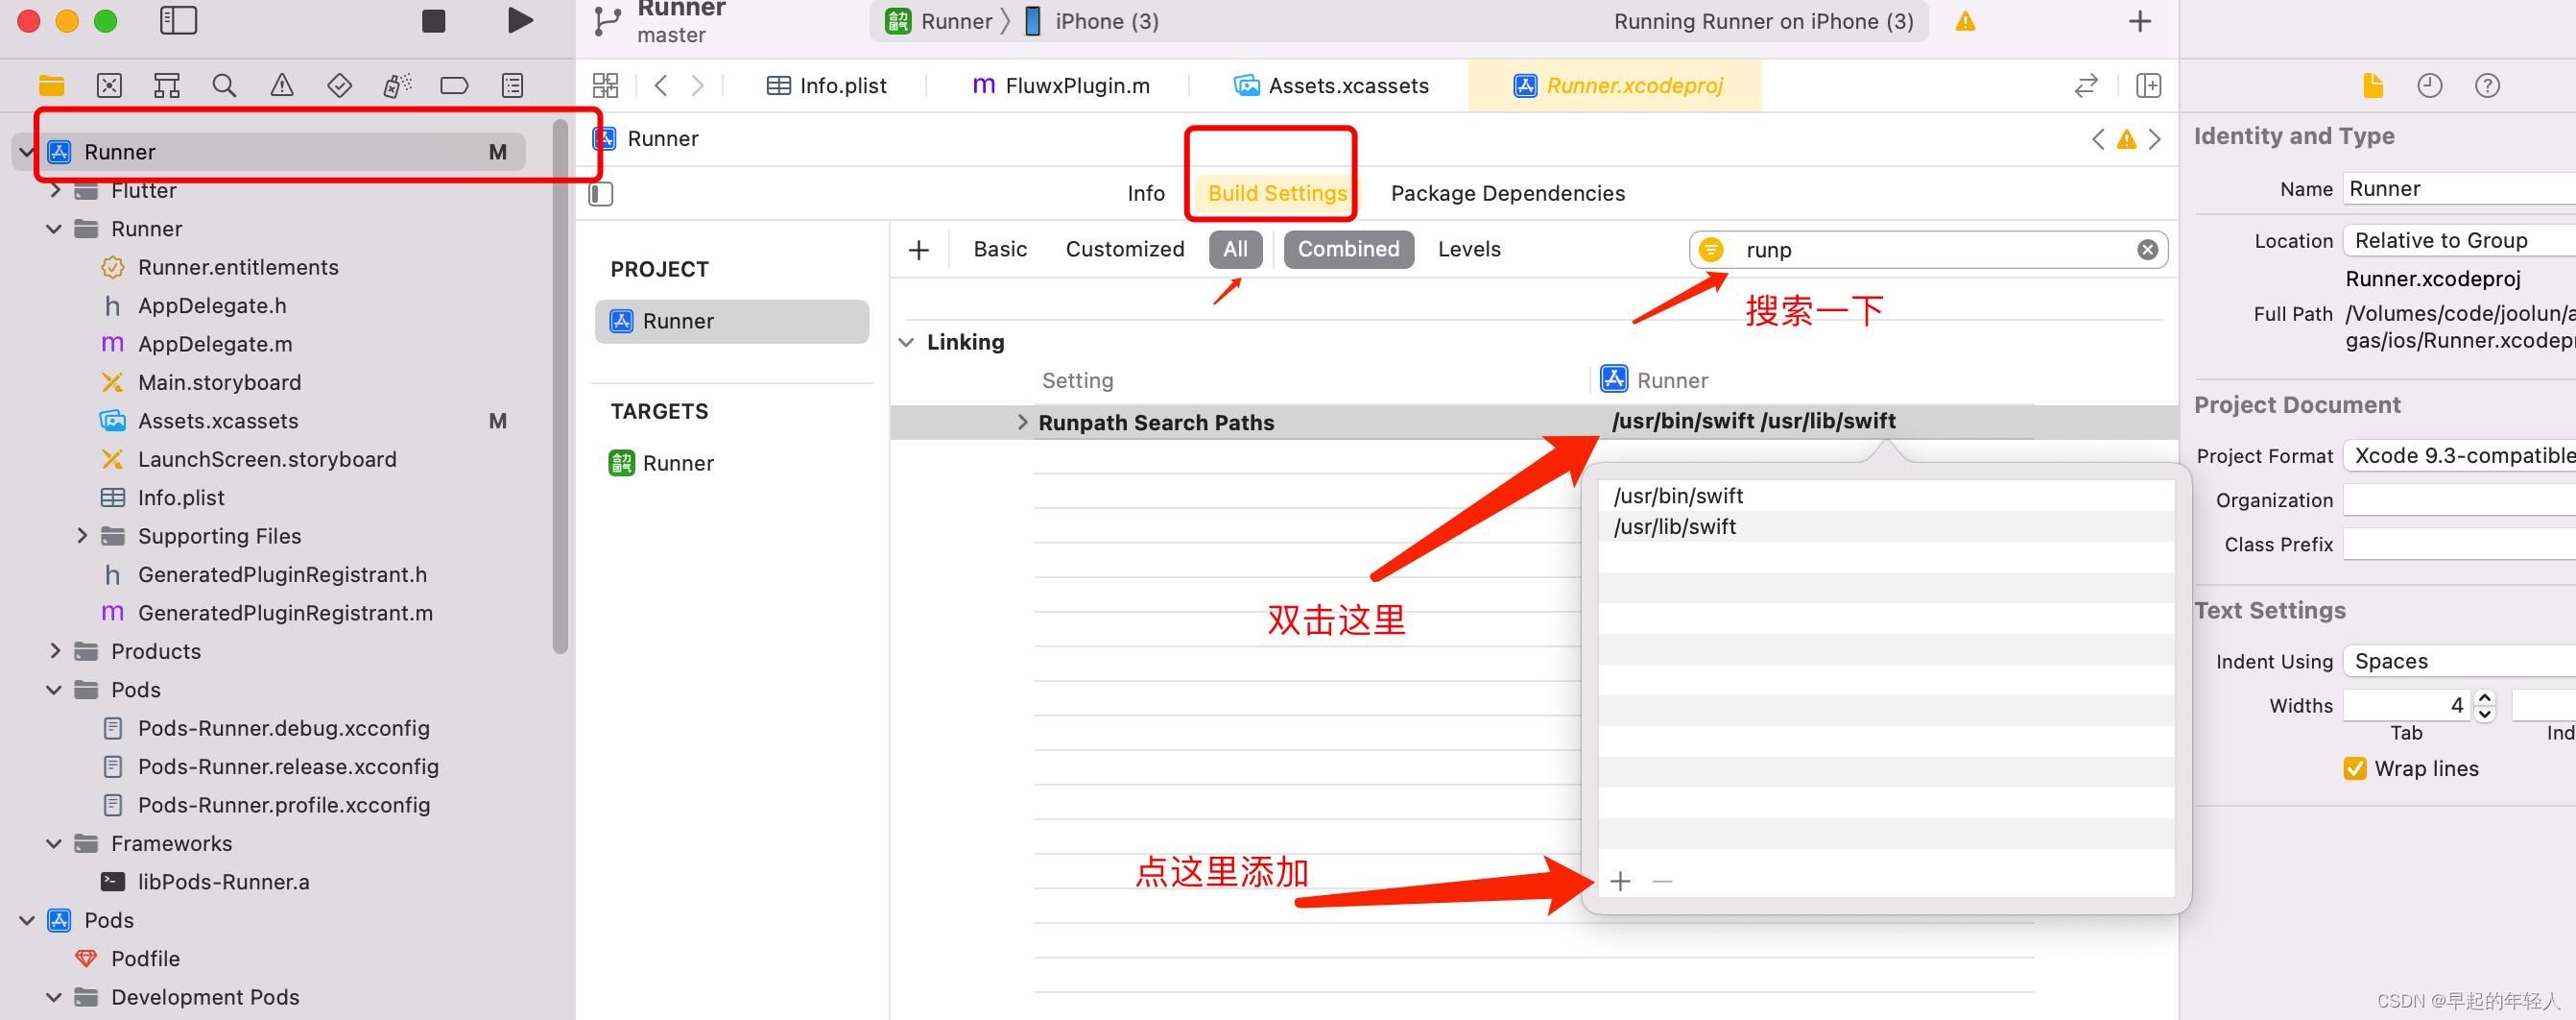Image resolution: width=2576 pixels, height=1020 pixels.
Task: Clear the runp search filter
Action: click(x=2147, y=251)
